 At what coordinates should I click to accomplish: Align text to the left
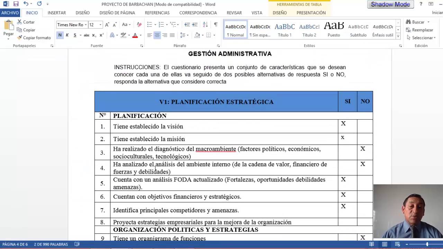[150, 35]
